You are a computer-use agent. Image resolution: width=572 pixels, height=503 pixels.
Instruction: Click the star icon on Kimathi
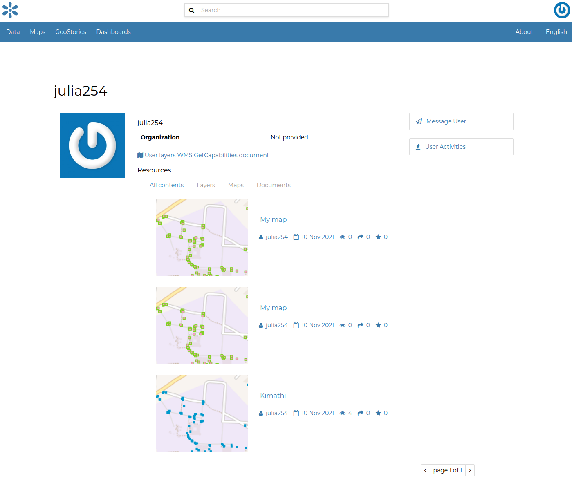378,413
